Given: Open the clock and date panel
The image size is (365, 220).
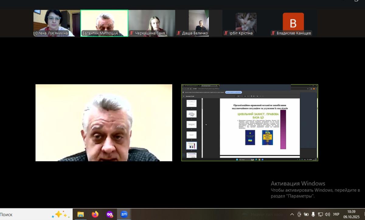Looking at the screenshot, I should [x=351, y=214].
